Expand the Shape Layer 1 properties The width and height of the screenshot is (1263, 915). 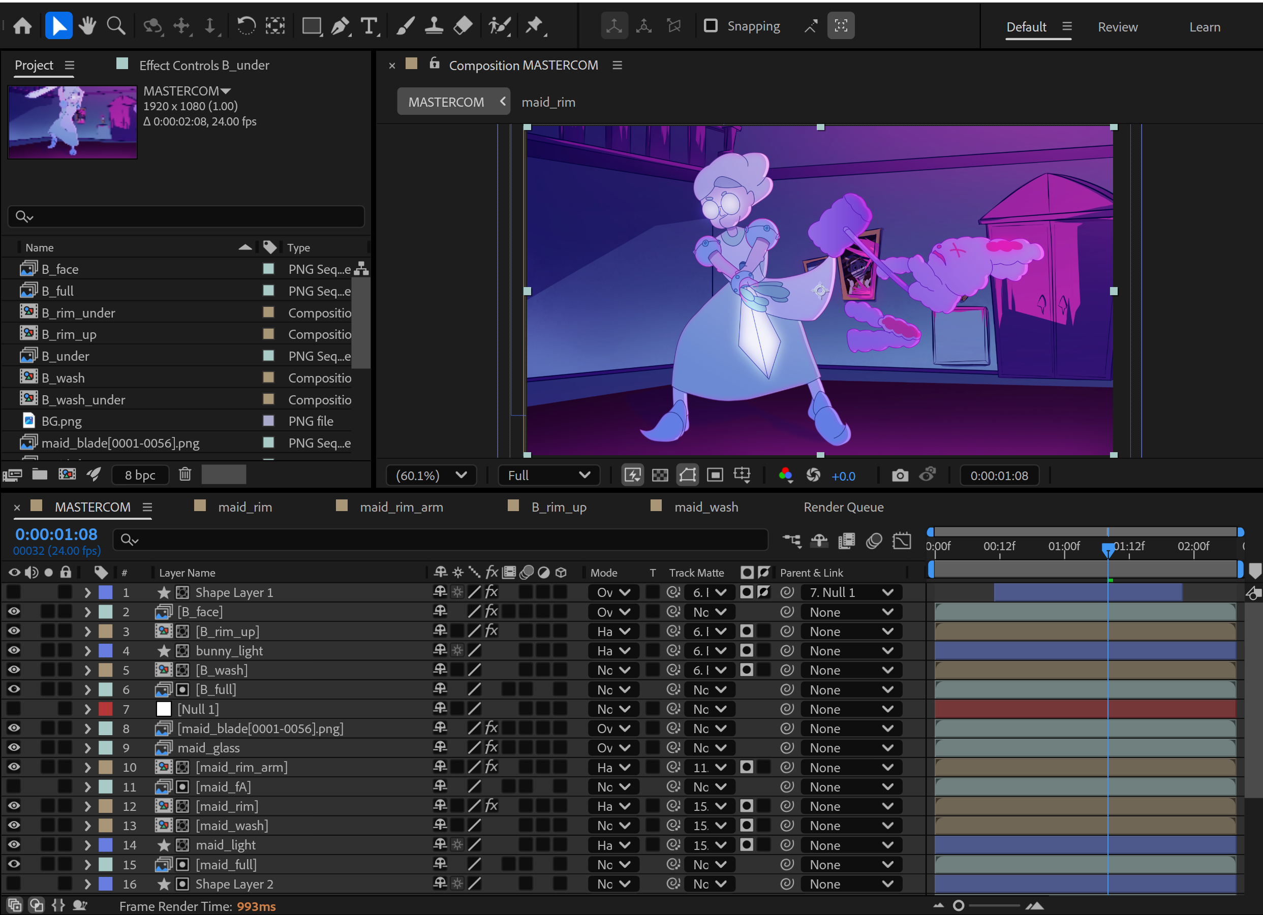click(x=87, y=592)
